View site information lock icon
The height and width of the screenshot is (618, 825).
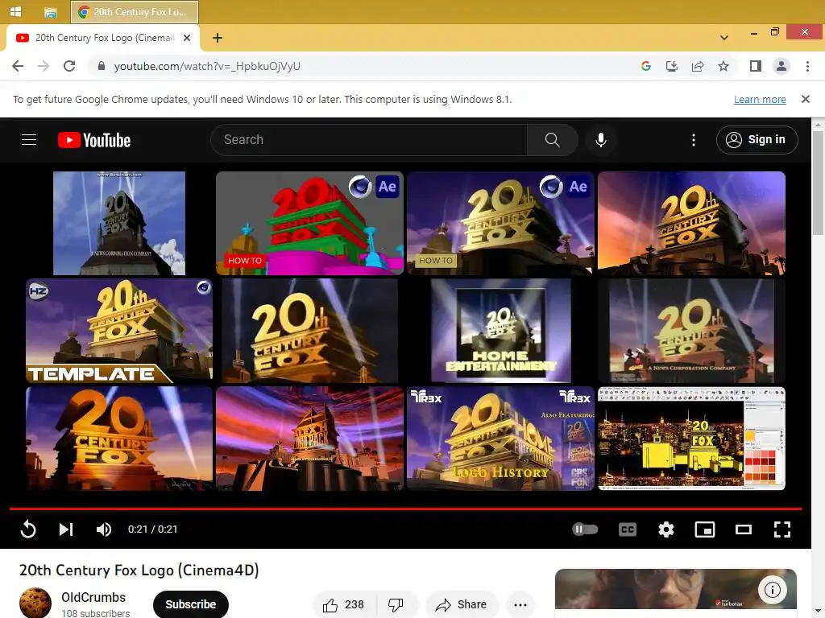102,66
